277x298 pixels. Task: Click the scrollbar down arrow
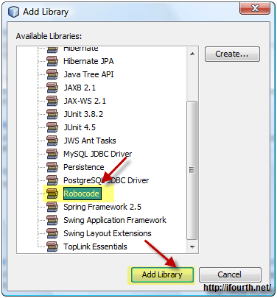(x=192, y=246)
